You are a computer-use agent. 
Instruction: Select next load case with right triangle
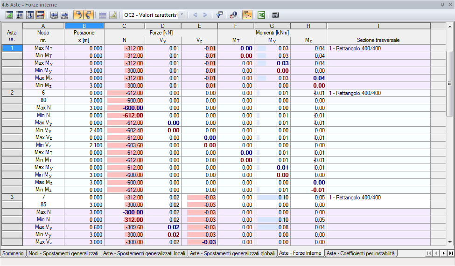pos(205,15)
